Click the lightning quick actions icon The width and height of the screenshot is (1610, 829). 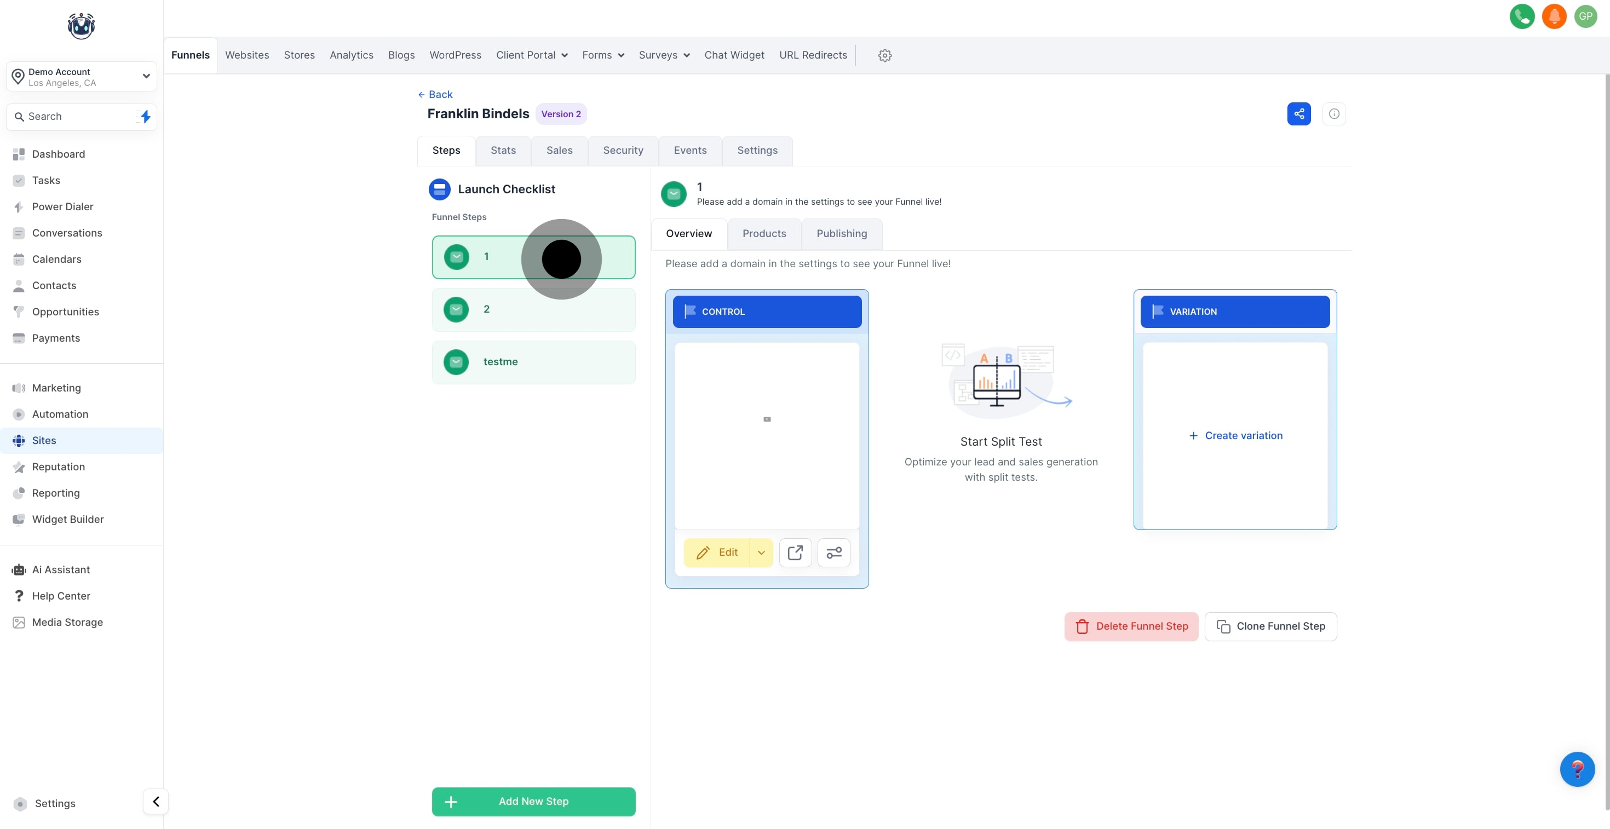tap(145, 117)
